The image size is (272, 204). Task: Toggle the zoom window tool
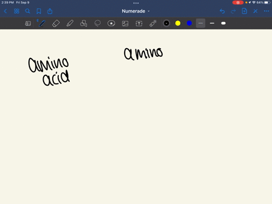[28, 23]
